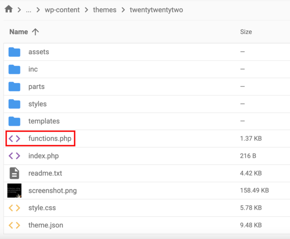Click the parts folder icon

point(14,86)
